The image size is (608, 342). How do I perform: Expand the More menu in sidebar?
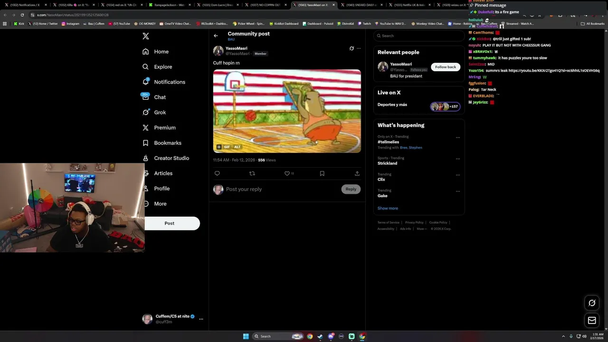coord(155,203)
